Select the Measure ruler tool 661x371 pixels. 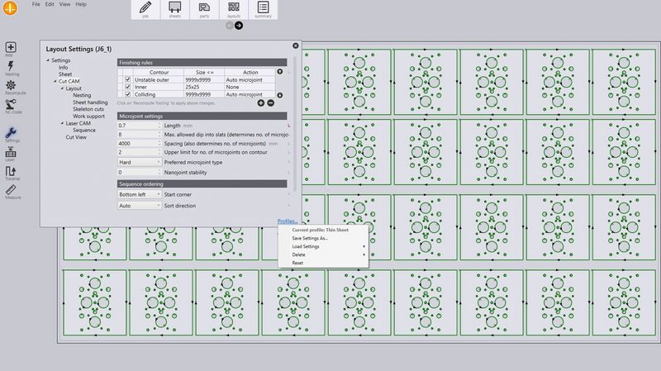tap(12, 191)
